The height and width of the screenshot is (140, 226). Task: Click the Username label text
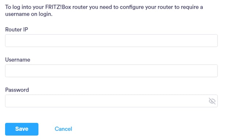(x=18, y=60)
